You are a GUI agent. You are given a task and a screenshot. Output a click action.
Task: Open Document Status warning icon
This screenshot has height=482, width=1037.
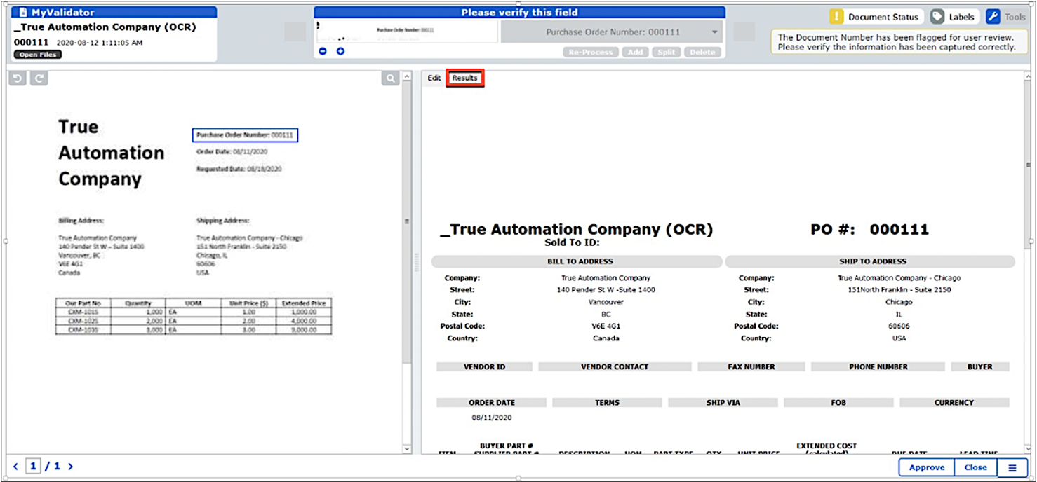coord(836,17)
